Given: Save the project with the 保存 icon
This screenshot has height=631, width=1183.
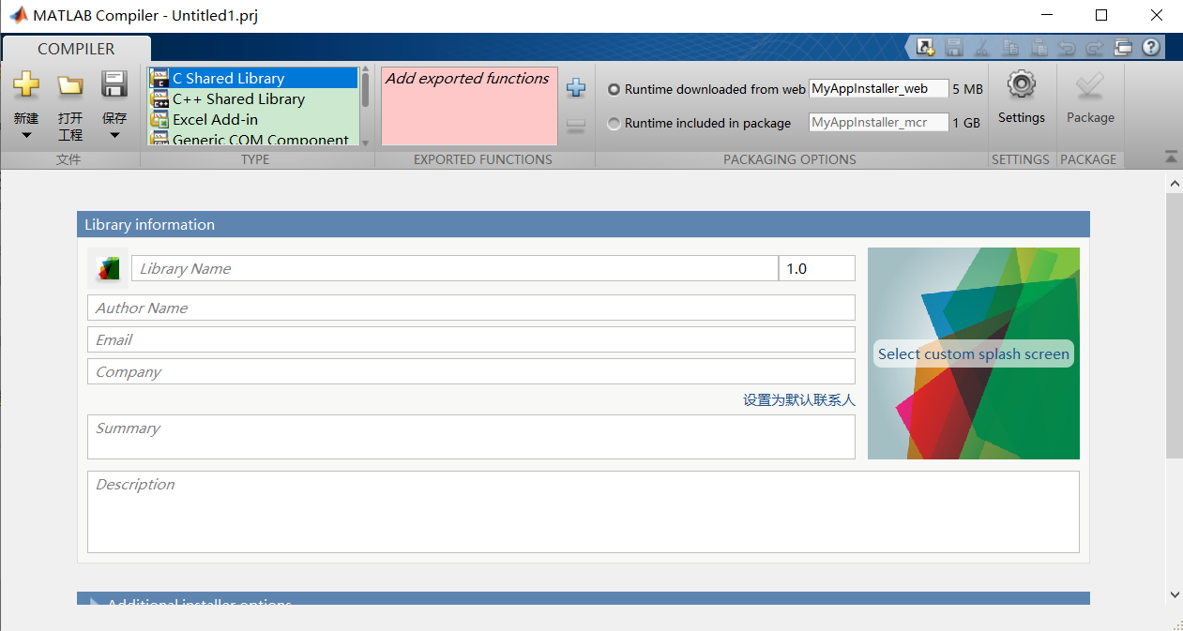Looking at the screenshot, I should click(114, 85).
